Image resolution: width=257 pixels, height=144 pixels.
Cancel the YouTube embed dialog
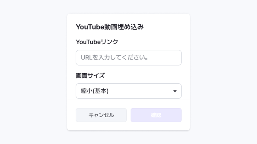(101, 115)
